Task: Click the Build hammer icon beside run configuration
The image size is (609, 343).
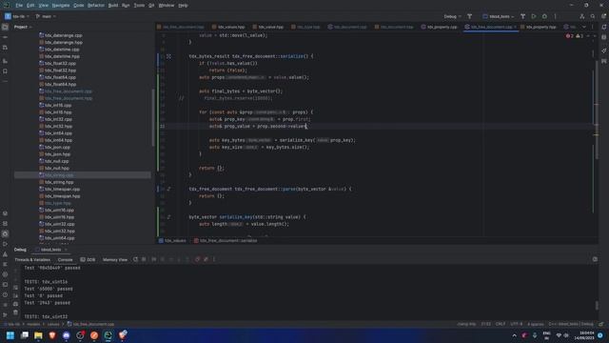Action: tap(522, 16)
